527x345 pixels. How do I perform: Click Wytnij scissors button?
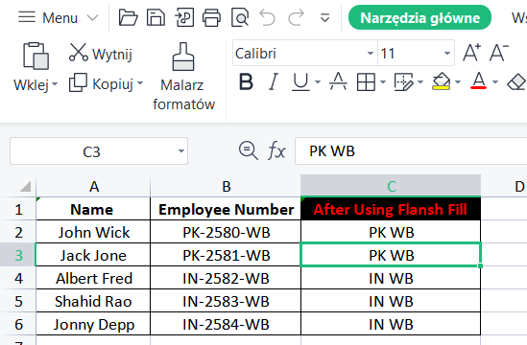pyautogui.click(x=101, y=53)
